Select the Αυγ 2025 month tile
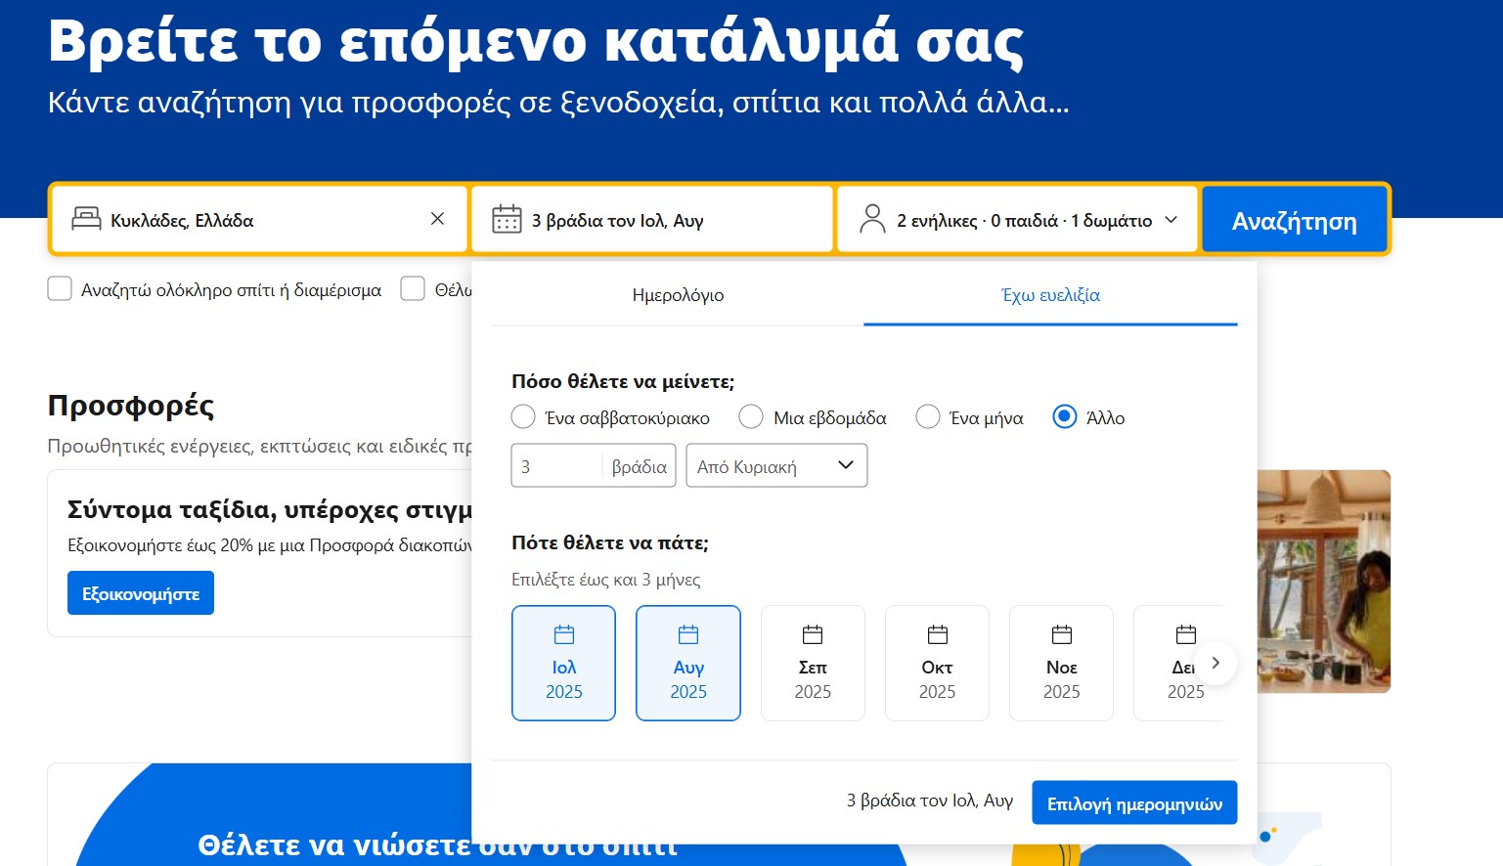Viewport: 1503px width, 866px height. tap(687, 663)
